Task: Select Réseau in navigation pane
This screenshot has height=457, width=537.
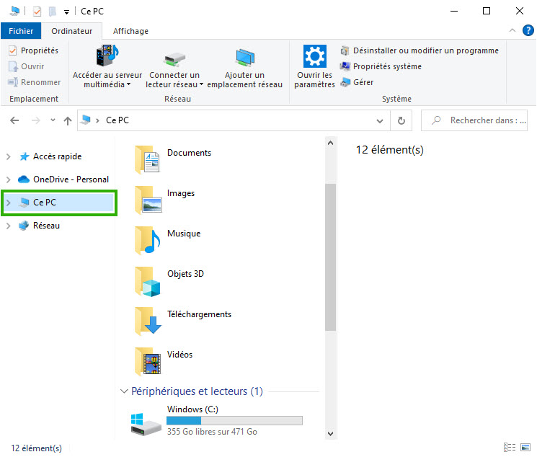Action: [x=46, y=226]
